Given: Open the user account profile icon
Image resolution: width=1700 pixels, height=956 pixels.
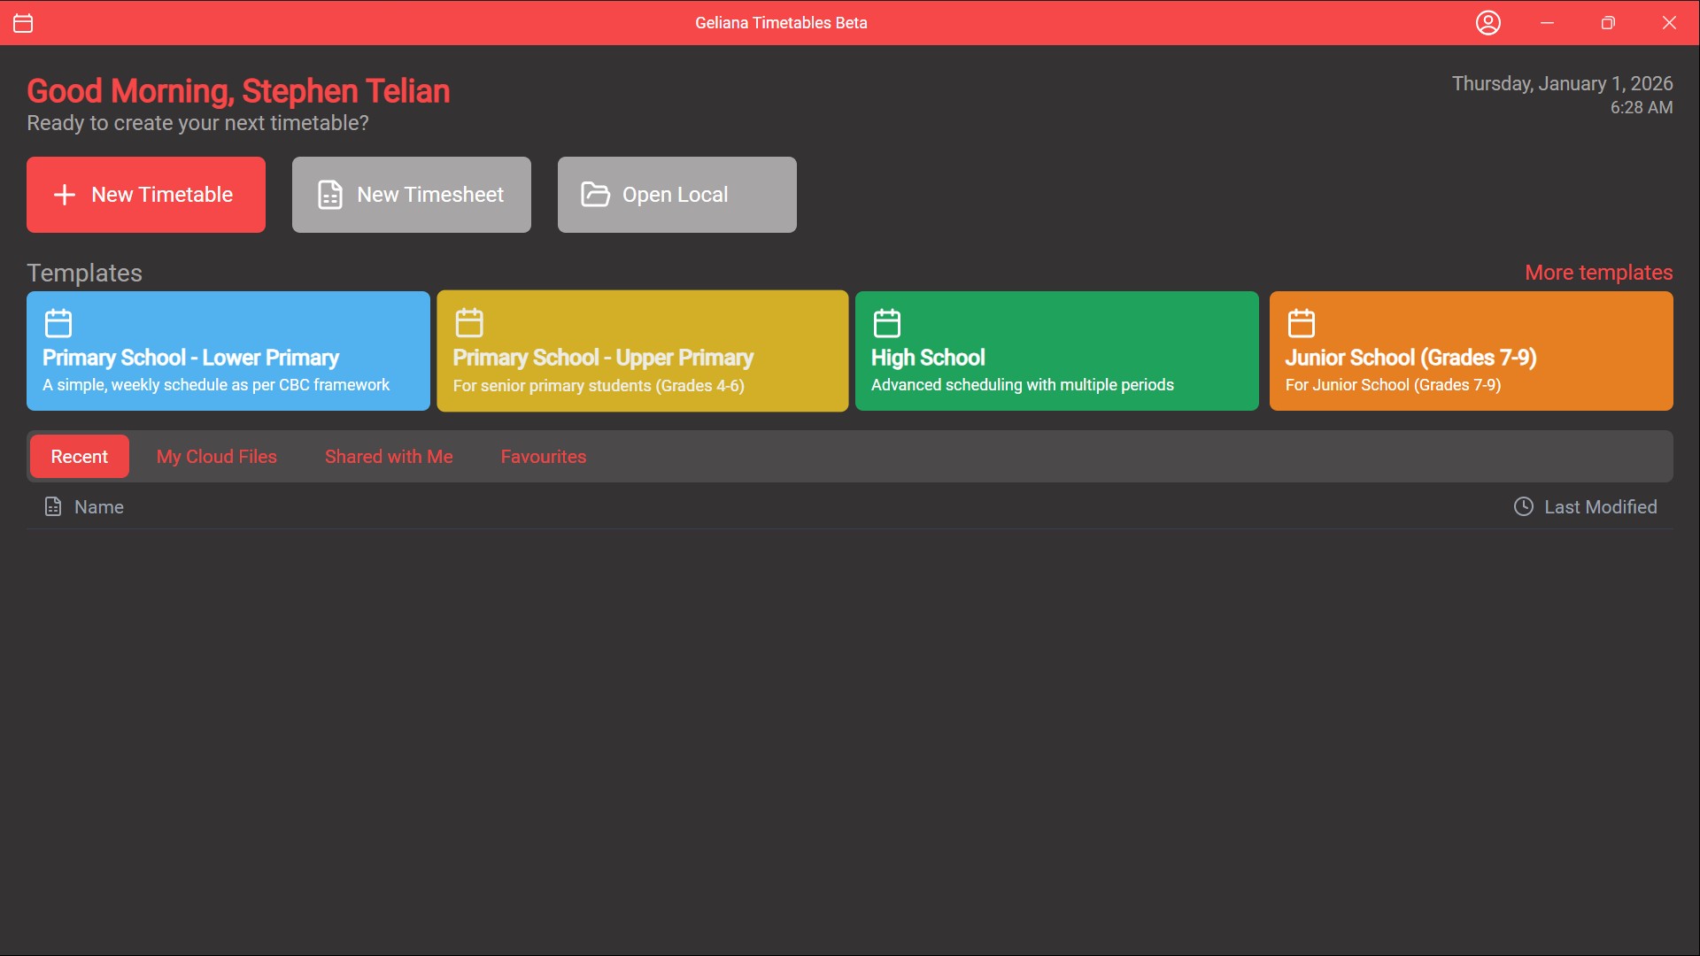Looking at the screenshot, I should pos(1487,23).
